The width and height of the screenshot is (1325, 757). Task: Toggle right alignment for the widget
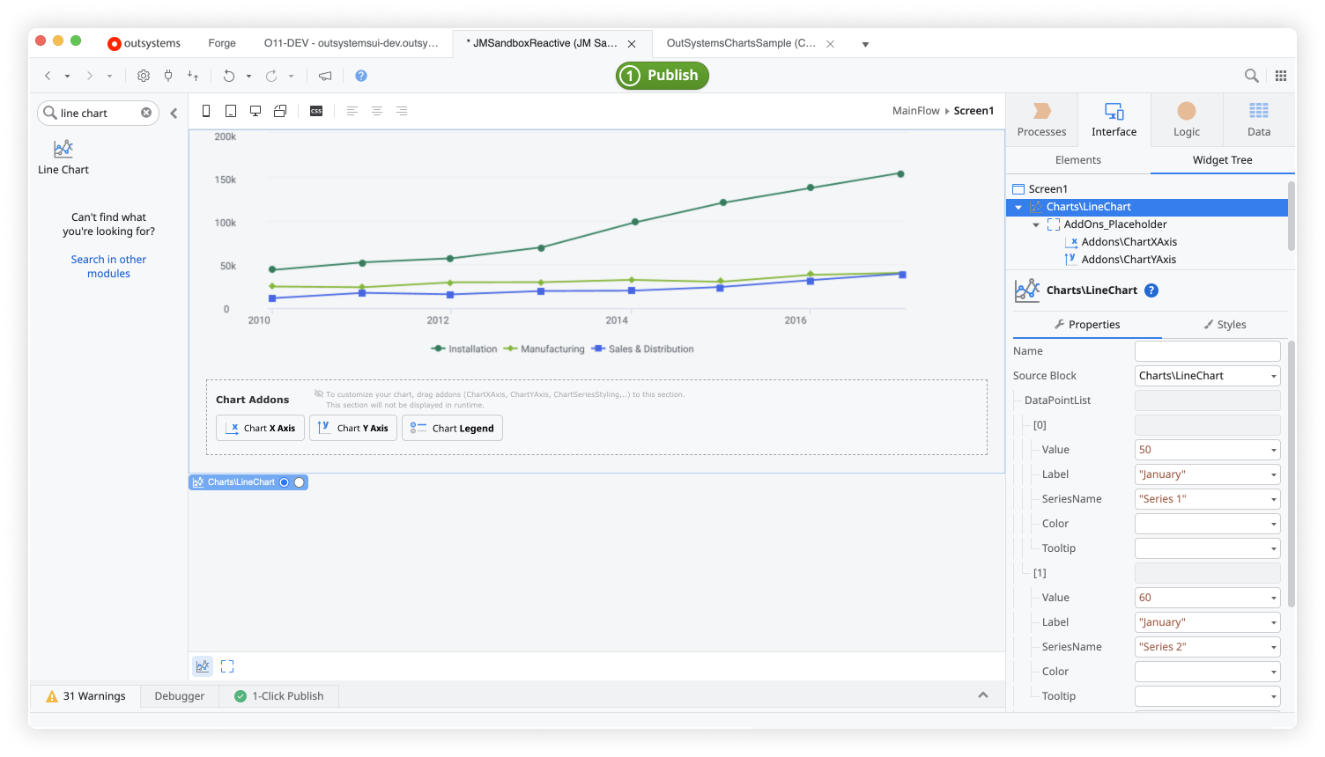tap(402, 110)
